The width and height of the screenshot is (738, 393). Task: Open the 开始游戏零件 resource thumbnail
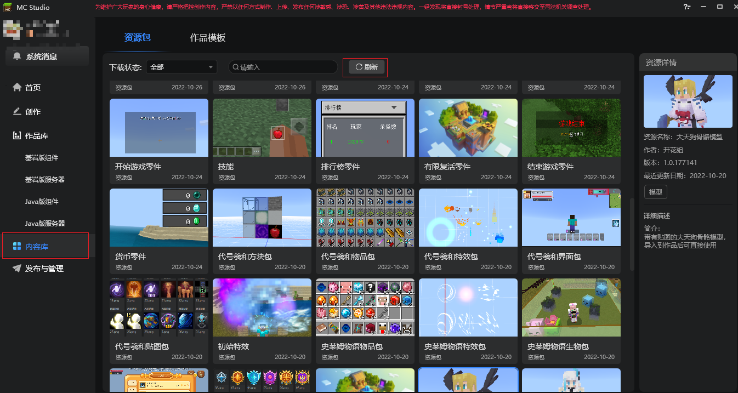159,128
